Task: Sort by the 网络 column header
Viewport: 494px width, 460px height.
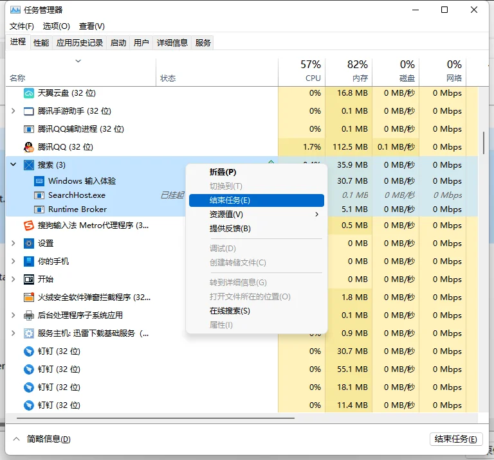Action: [443, 72]
